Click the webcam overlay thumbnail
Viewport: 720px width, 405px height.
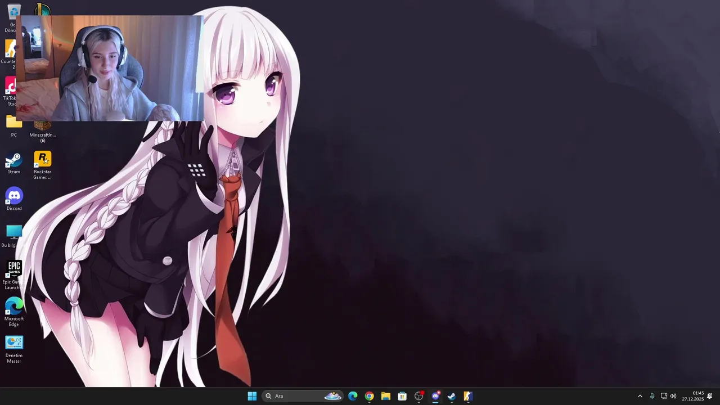(x=110, y=68)
